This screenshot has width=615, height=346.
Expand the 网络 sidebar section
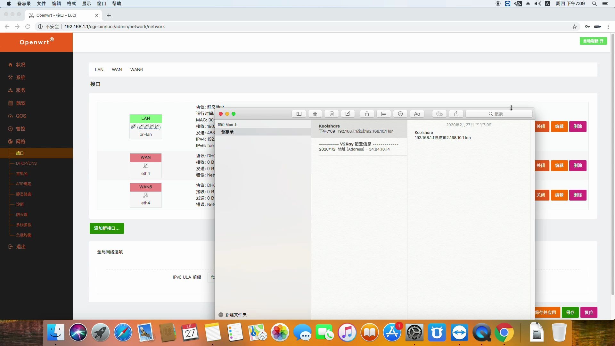click(x=20, y=141)
